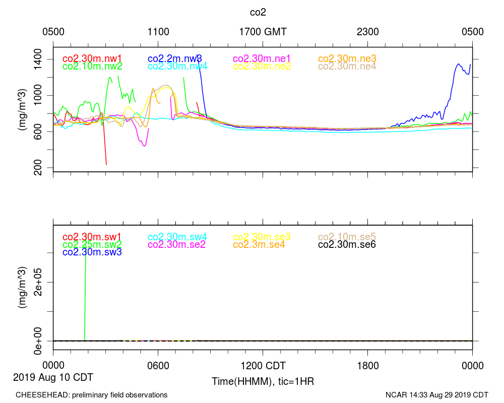Click the '1700 GMT' top axis label
The width and height of the screenshot is (504, 403).
[263, 32]
